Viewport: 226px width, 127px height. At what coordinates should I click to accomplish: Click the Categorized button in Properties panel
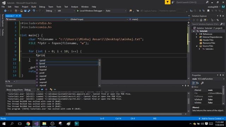[194, 83]
